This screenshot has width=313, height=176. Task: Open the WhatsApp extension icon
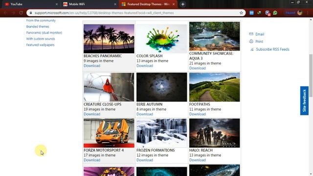pyautogui.click(x=275, y=13)
